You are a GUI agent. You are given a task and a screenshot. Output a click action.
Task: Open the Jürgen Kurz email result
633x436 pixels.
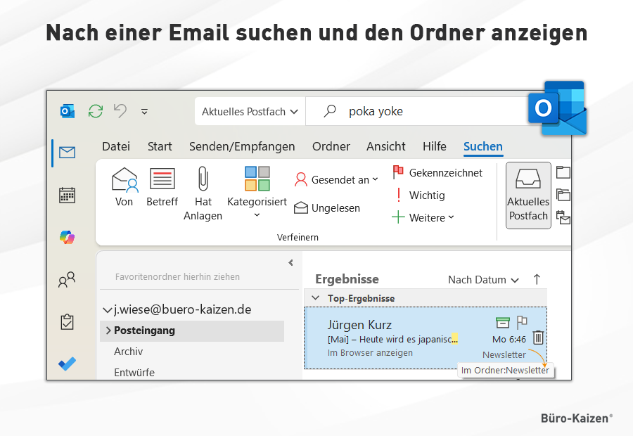(426, 338)
